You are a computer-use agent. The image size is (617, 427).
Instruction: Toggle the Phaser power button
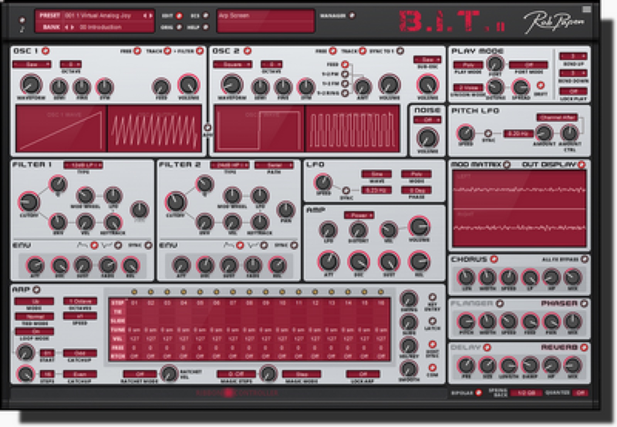coord(584,304)
